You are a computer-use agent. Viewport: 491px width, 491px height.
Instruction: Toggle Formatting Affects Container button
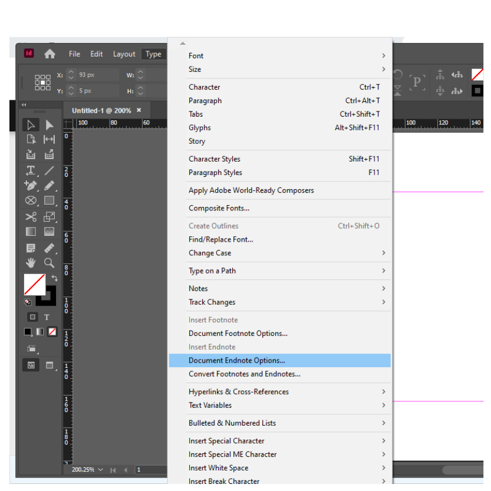[x=32, y=317]
